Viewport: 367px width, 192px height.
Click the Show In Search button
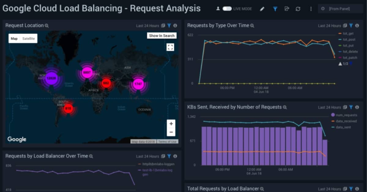click(x=162, y=36)
